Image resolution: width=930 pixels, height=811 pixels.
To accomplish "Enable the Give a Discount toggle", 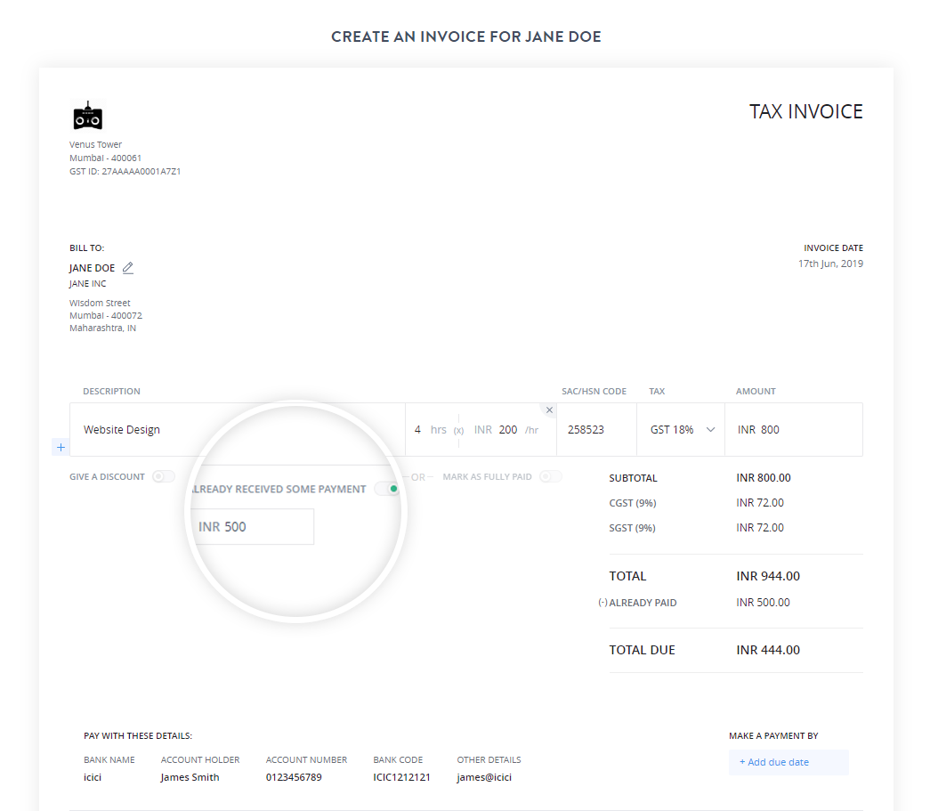I will [163, 476].
